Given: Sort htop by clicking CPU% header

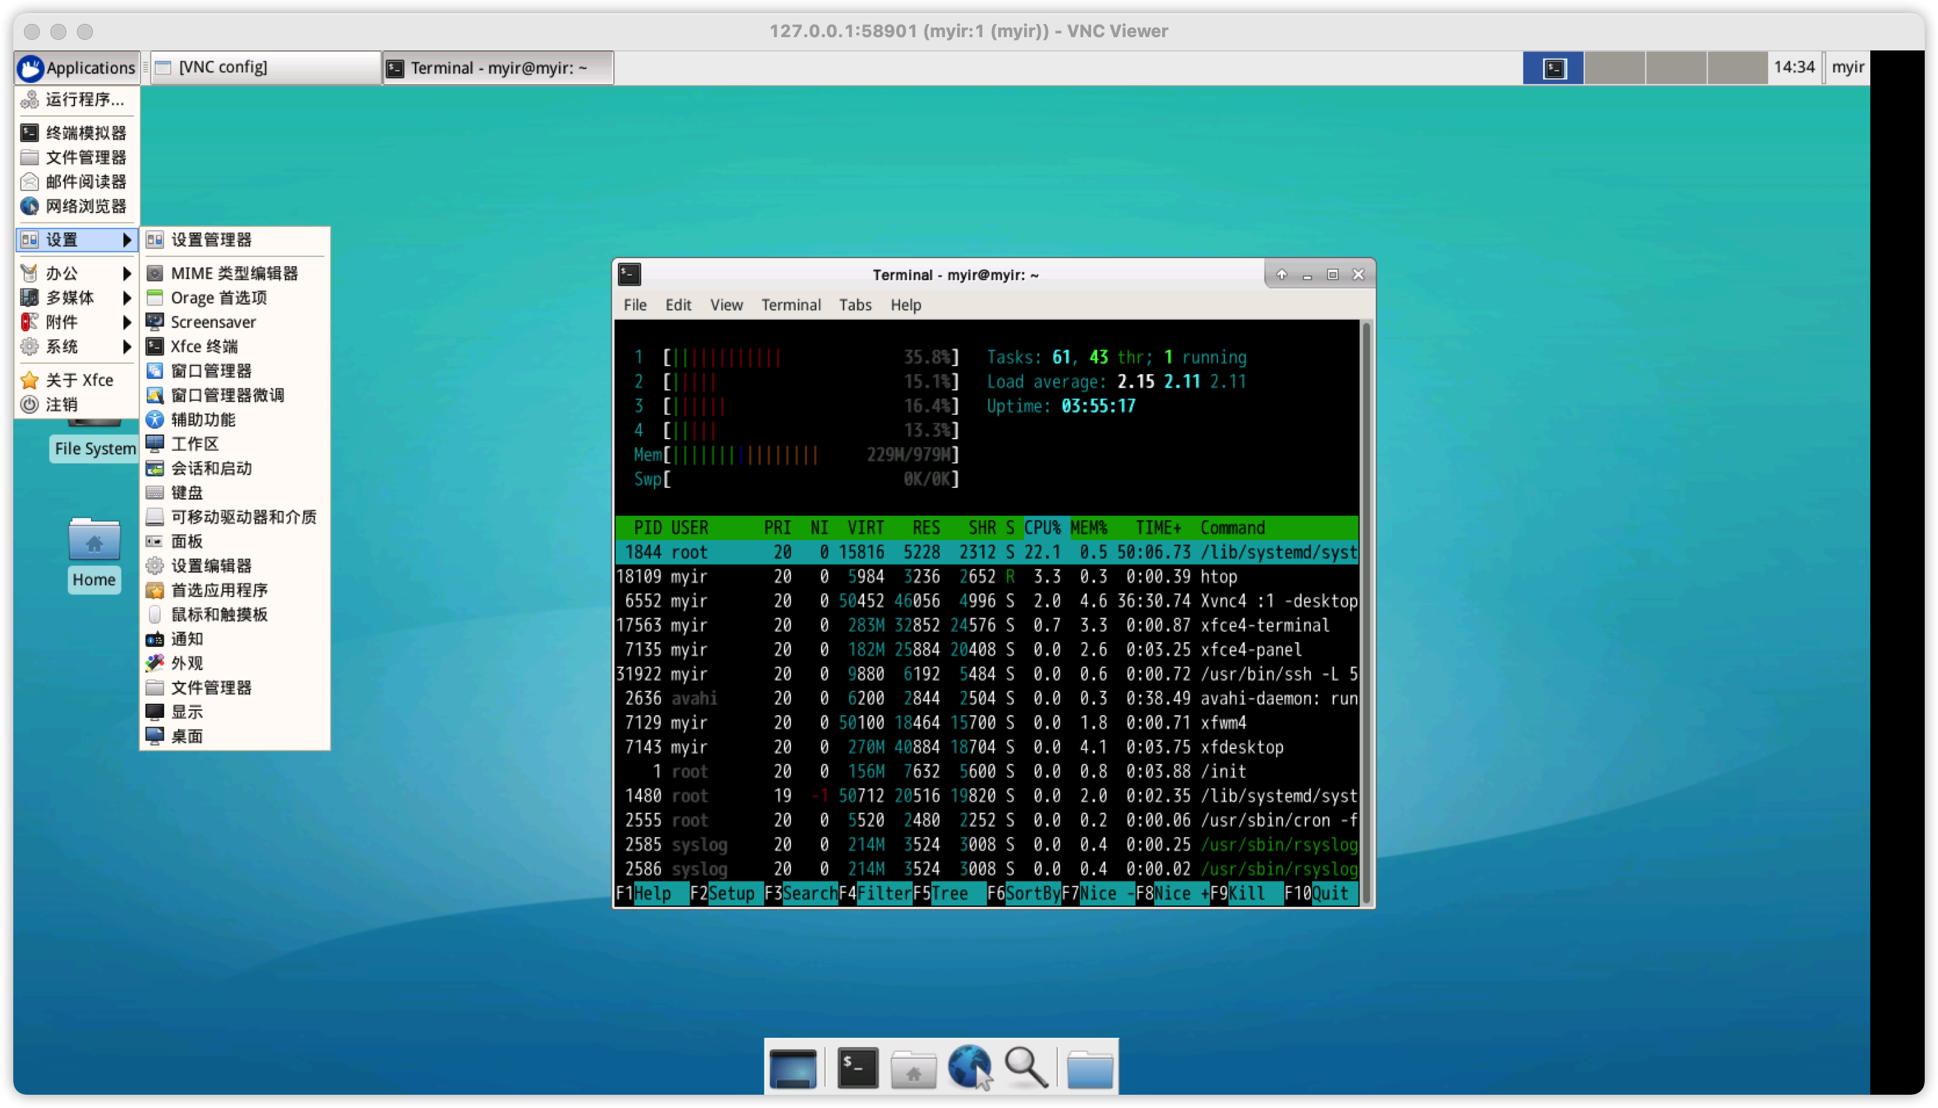Looking at the screenshot, I should point(1041,527).
